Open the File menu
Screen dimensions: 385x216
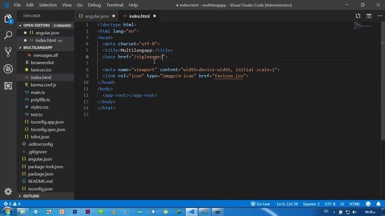click(x=17, y=5)
